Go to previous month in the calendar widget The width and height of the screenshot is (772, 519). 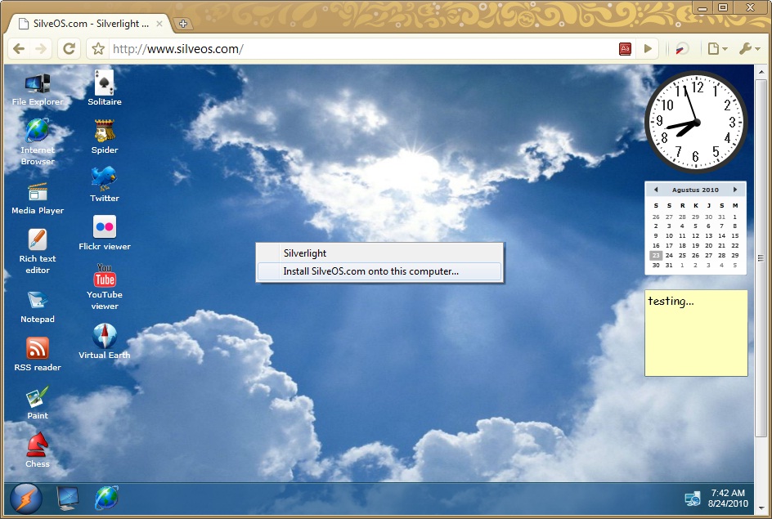point(656,189)
